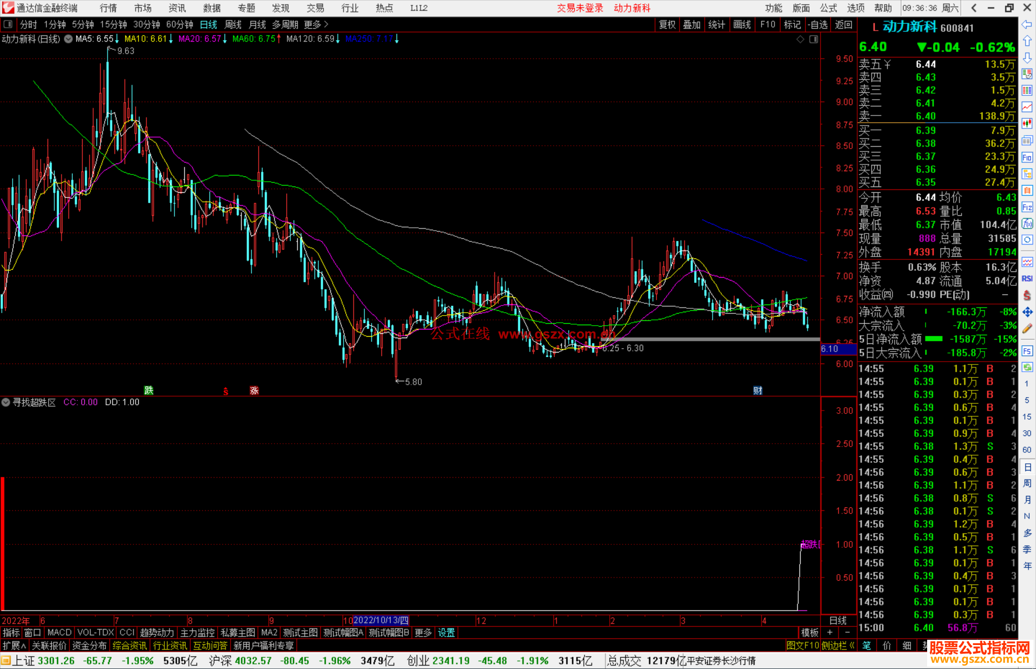Click the 画线 draw line button
Image resolution: width=1036 pixels, height=669 pixels.
[742, 24]
